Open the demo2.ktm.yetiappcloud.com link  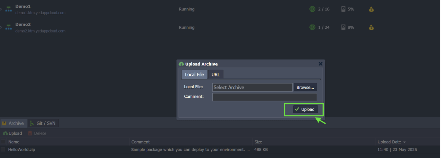point(40,31)
